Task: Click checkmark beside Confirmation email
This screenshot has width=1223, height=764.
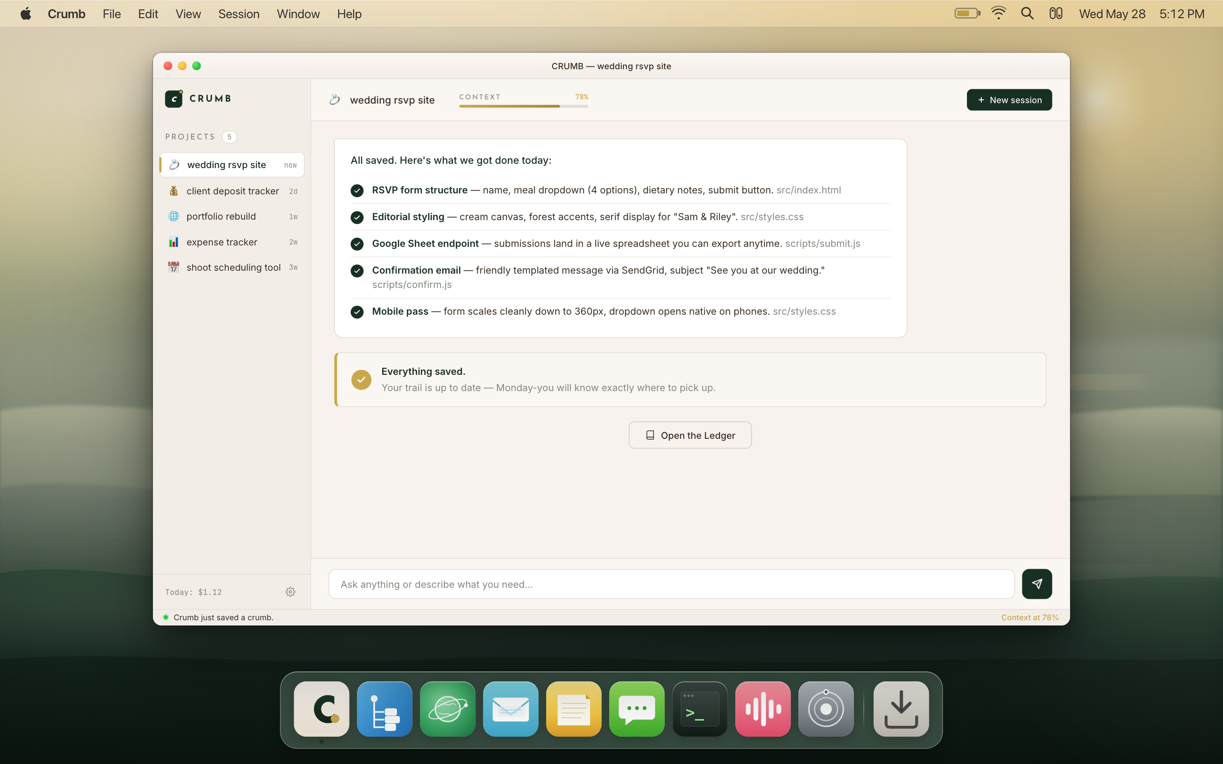Action: (x=357, y=271)
